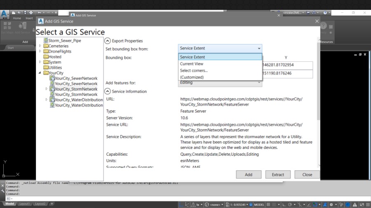Toggle ortho mode in status bar
Screen dimensions: 371x208
tap(284, 205)
